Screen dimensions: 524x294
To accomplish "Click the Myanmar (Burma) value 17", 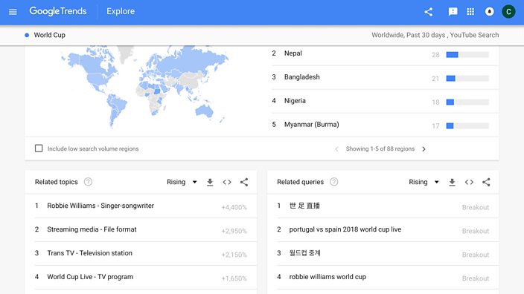I will 435,126.
